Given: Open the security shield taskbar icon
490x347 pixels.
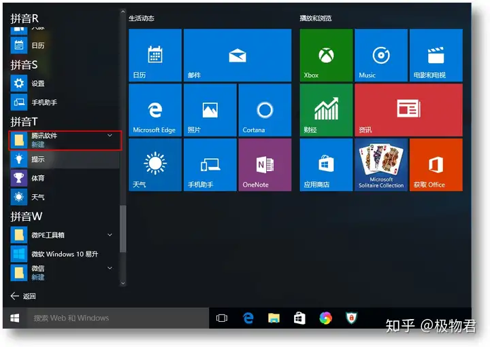Looking at the screenshot, I should click(351, 318).
